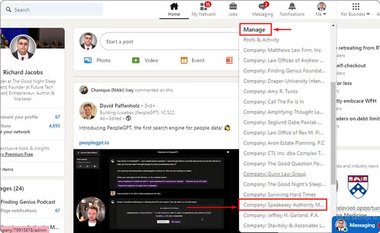The height and width of the screenshot is (233, 380).
Task: Create an Event post
Action: 193,60
